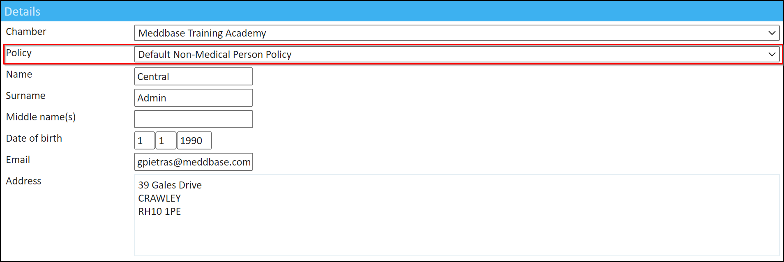Click the month box of Date of birth
The width and height of the screenshot is (784, 262).
click(x=166, y=140)
